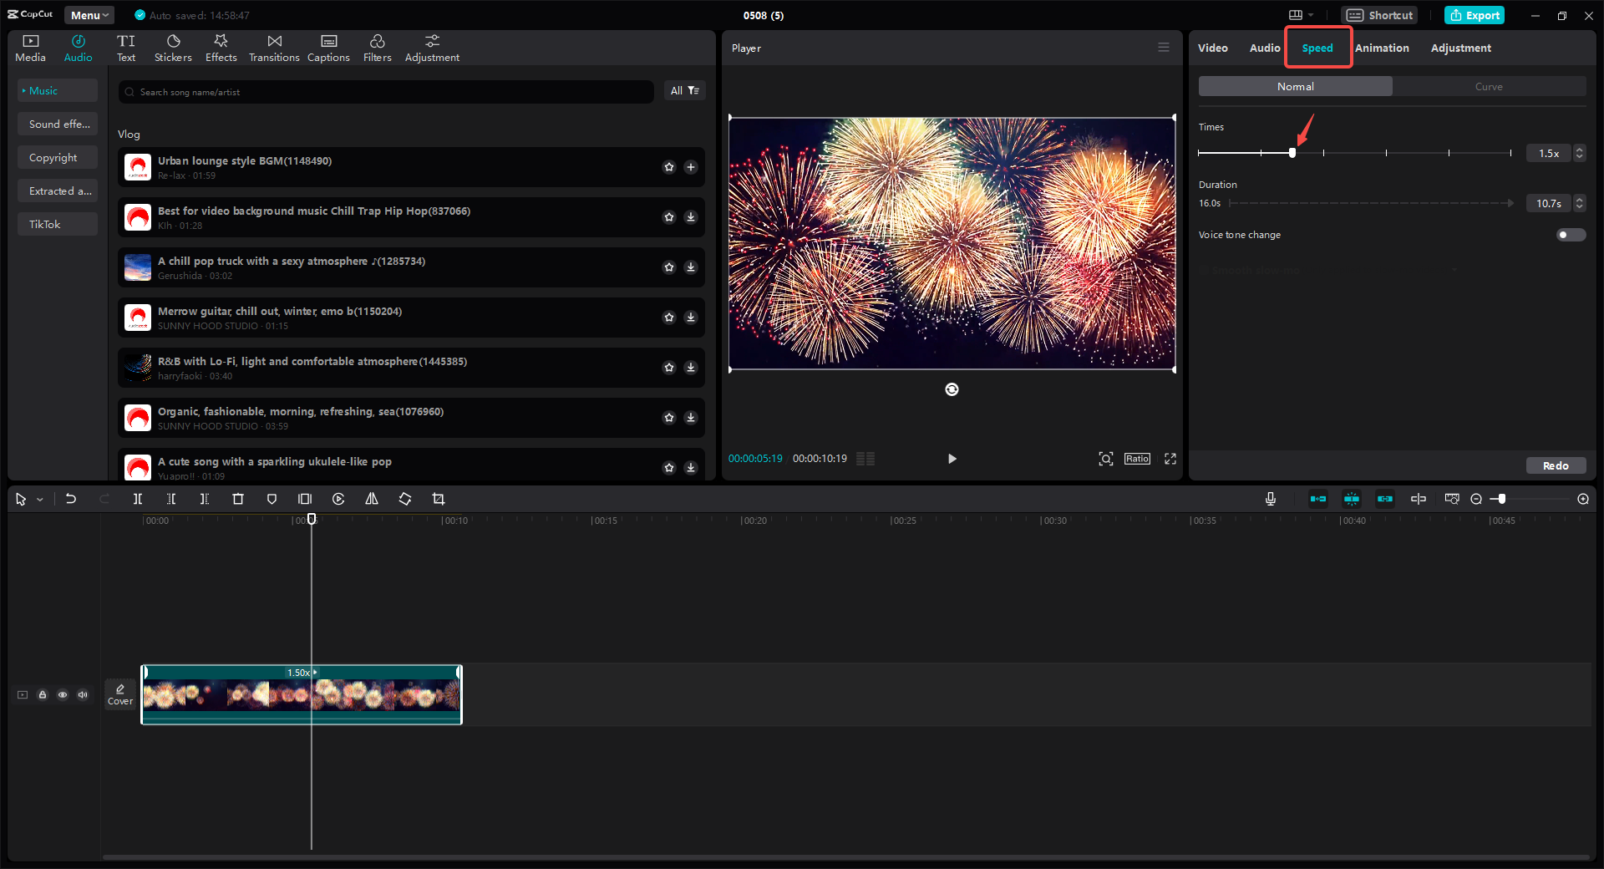Toggle the Voice tone change switch
This screenshot has width=1604, height=869.
(x=1571, y=235)
